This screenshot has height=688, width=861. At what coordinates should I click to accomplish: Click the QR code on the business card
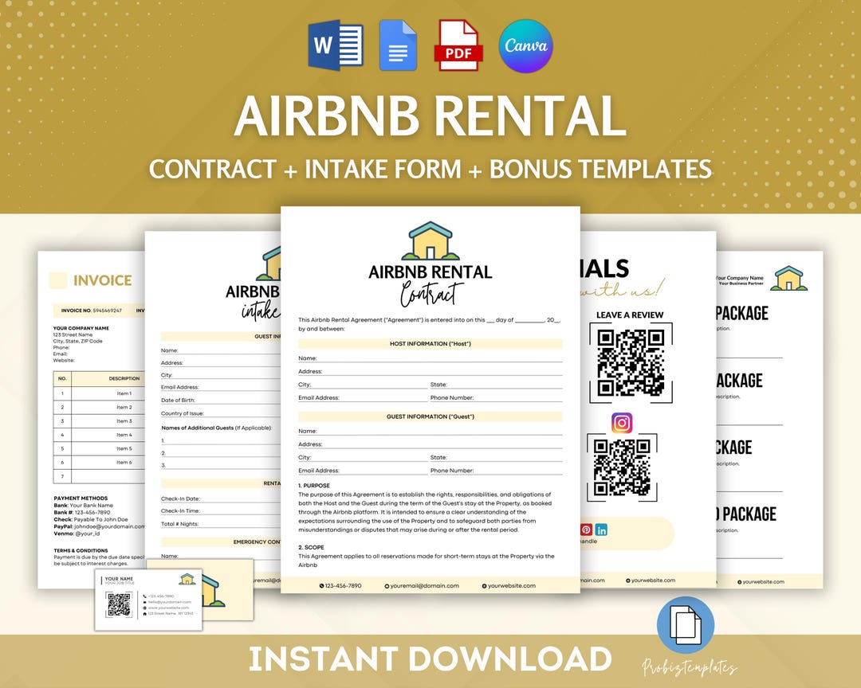pos(118,604)
